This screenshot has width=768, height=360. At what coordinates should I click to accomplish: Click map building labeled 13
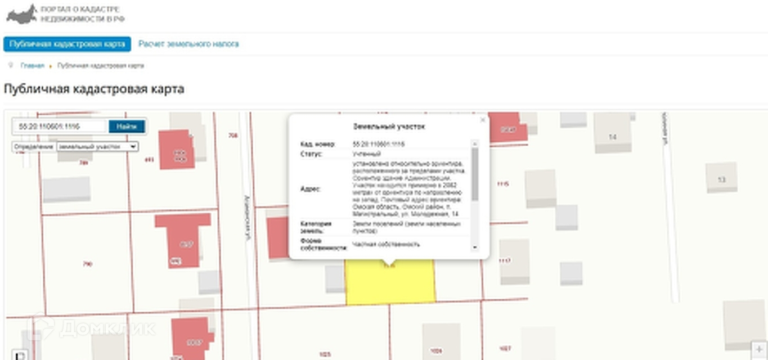(721, 177)
